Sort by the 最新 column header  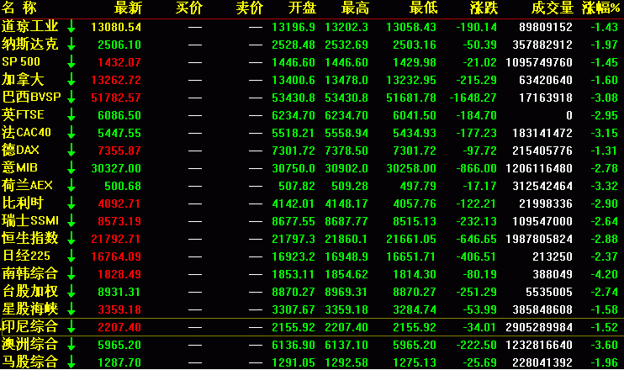pos(128,8)
